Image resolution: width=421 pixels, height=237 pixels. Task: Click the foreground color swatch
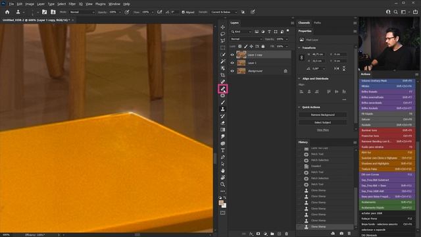click(x=221, y=203)
